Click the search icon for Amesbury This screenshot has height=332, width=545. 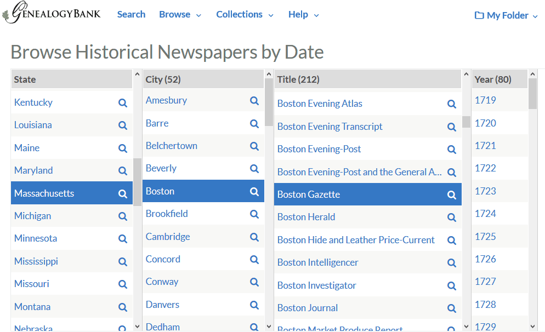254,101
